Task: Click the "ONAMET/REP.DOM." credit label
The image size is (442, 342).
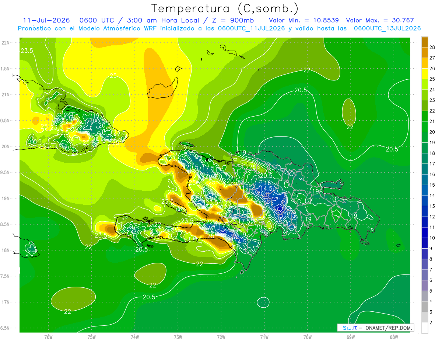Action: coord(388,328)
